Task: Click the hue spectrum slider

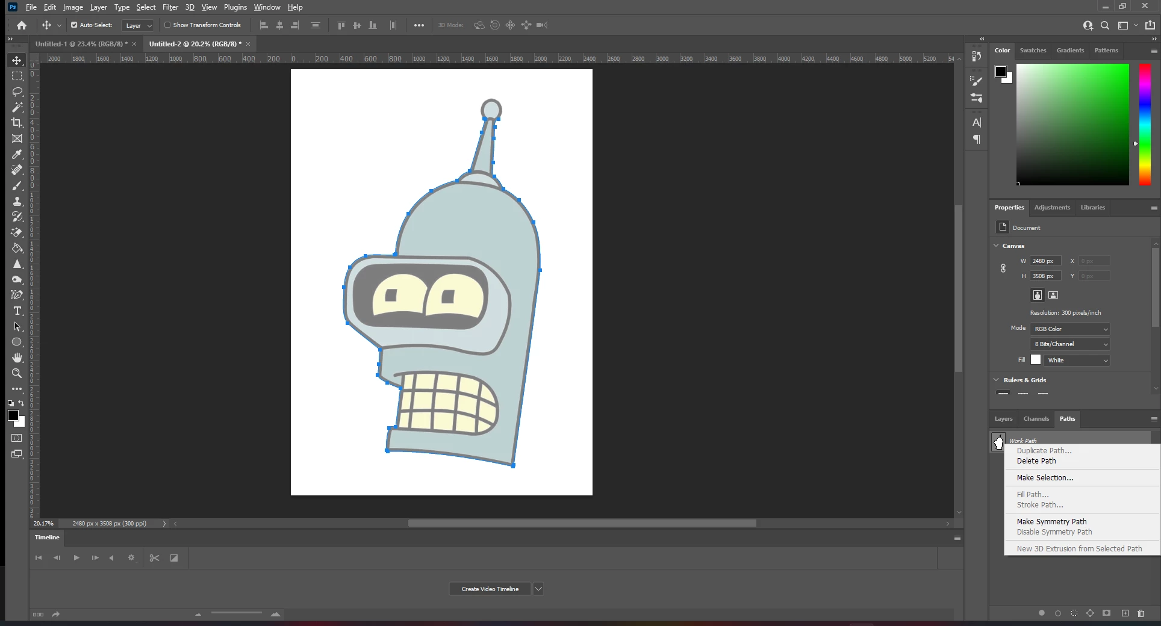Action: coord(1145,125)
